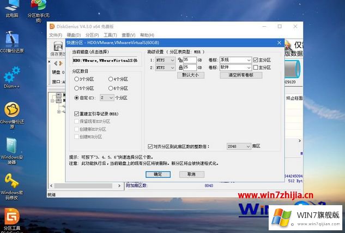The width and height of the screenshot is (345, 233).
Task: Click the lock icon beside partition 2 size
Action: (x=180, y=67)
